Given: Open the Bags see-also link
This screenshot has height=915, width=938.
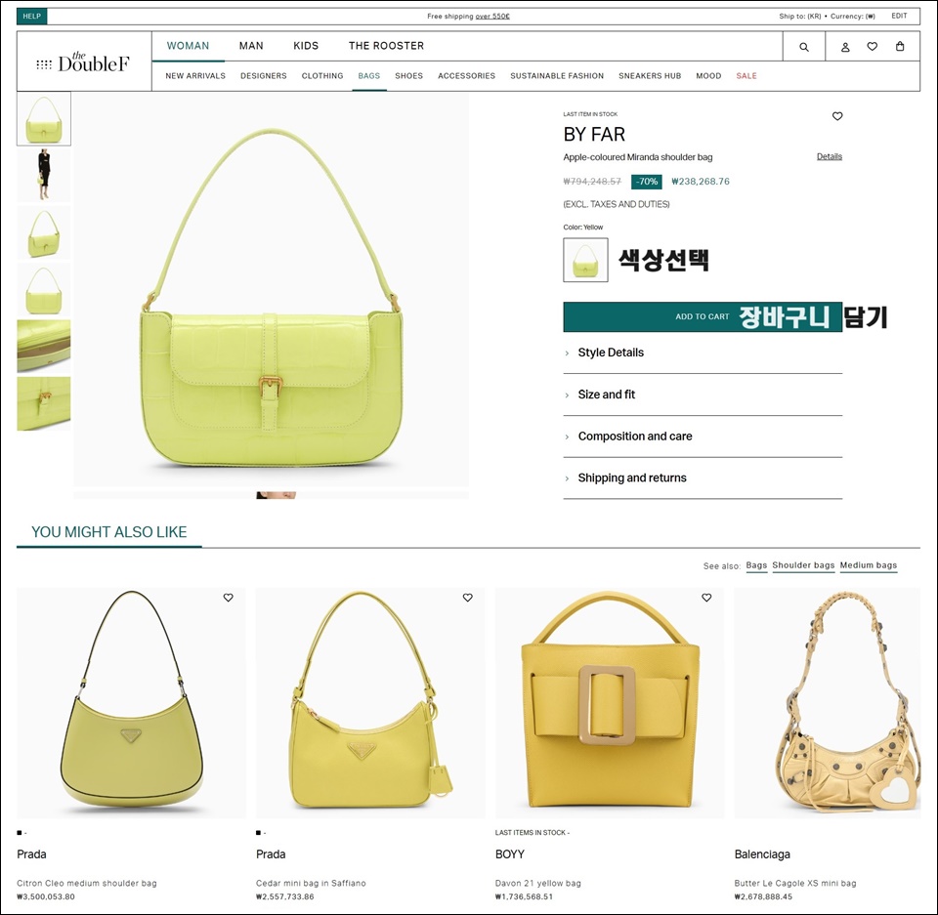Looking at the screenshot, I should pos(756,565).
